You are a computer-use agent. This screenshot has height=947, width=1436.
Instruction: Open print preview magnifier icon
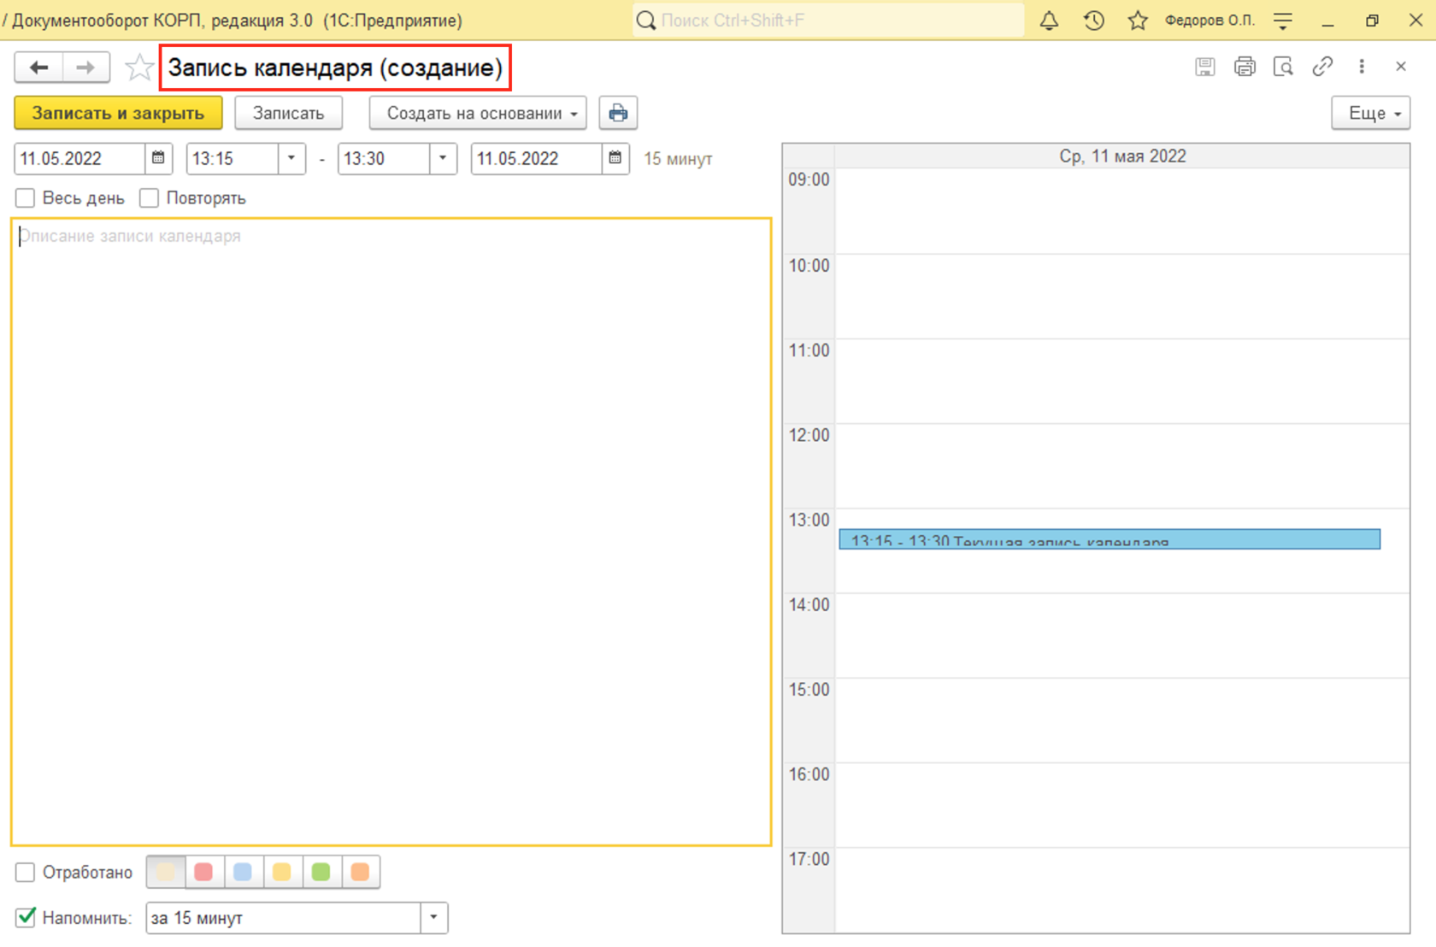1283,67
